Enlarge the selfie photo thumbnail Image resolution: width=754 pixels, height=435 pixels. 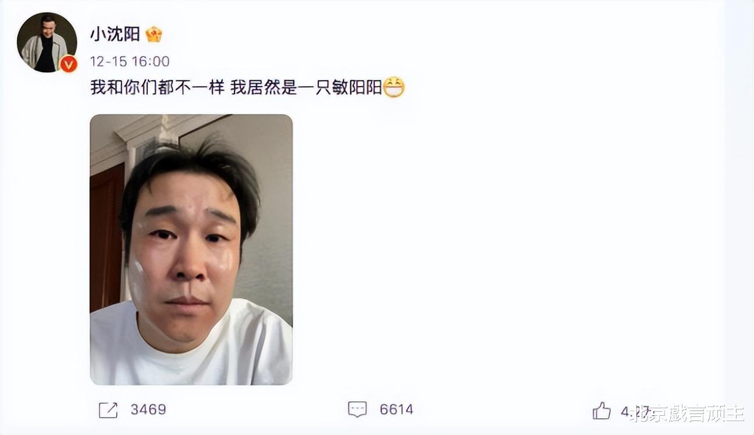point(191,249)
